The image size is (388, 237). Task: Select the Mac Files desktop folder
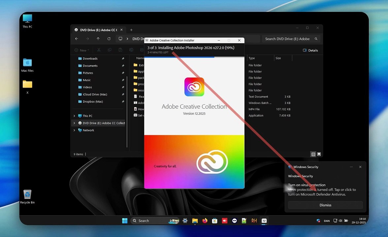point(27,65)
